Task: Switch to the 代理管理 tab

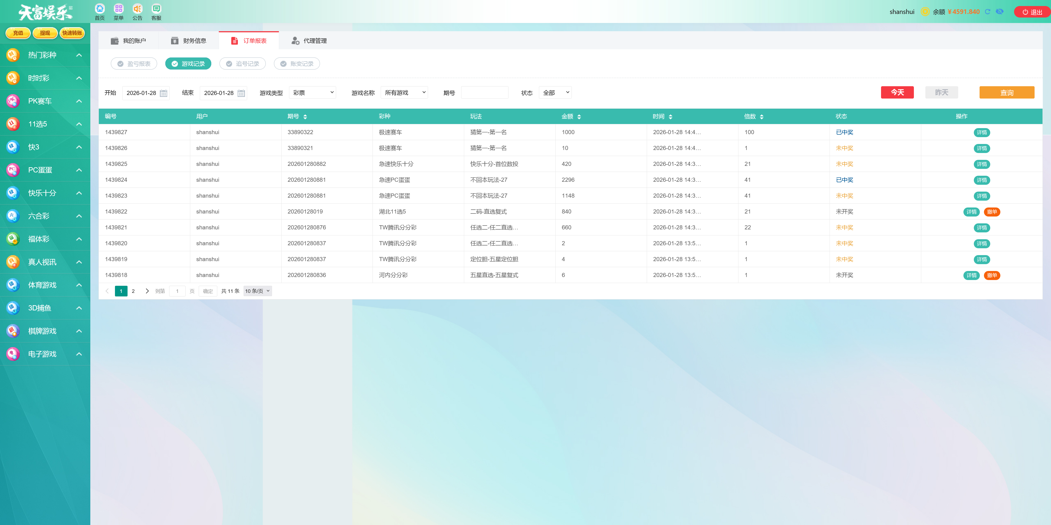Action: point(309,41)
